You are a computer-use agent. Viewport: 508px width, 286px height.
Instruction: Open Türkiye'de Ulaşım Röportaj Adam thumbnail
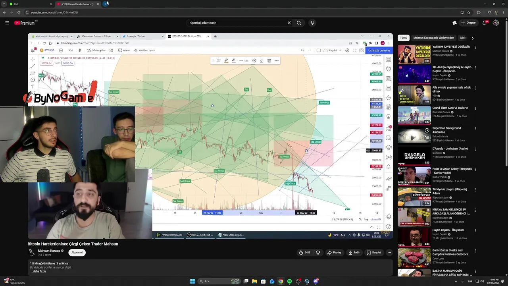tap(414, 197)
